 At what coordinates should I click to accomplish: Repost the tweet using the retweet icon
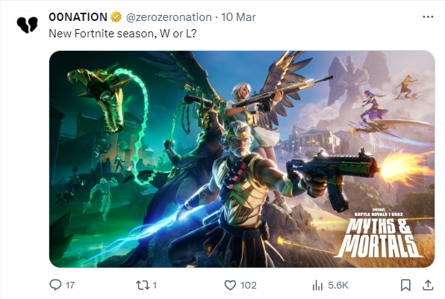(x=142, y=285)
